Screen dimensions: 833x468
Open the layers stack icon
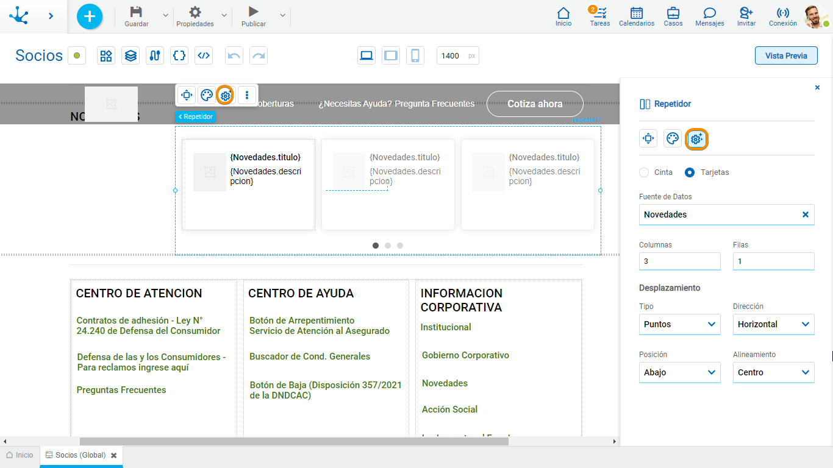(130, 55)
